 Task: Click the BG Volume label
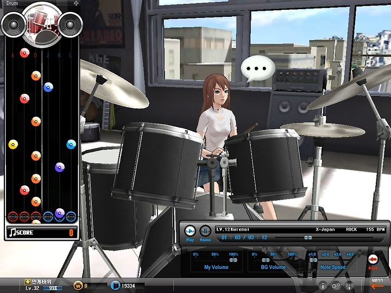pyautogui.click(x=273, y=267)
